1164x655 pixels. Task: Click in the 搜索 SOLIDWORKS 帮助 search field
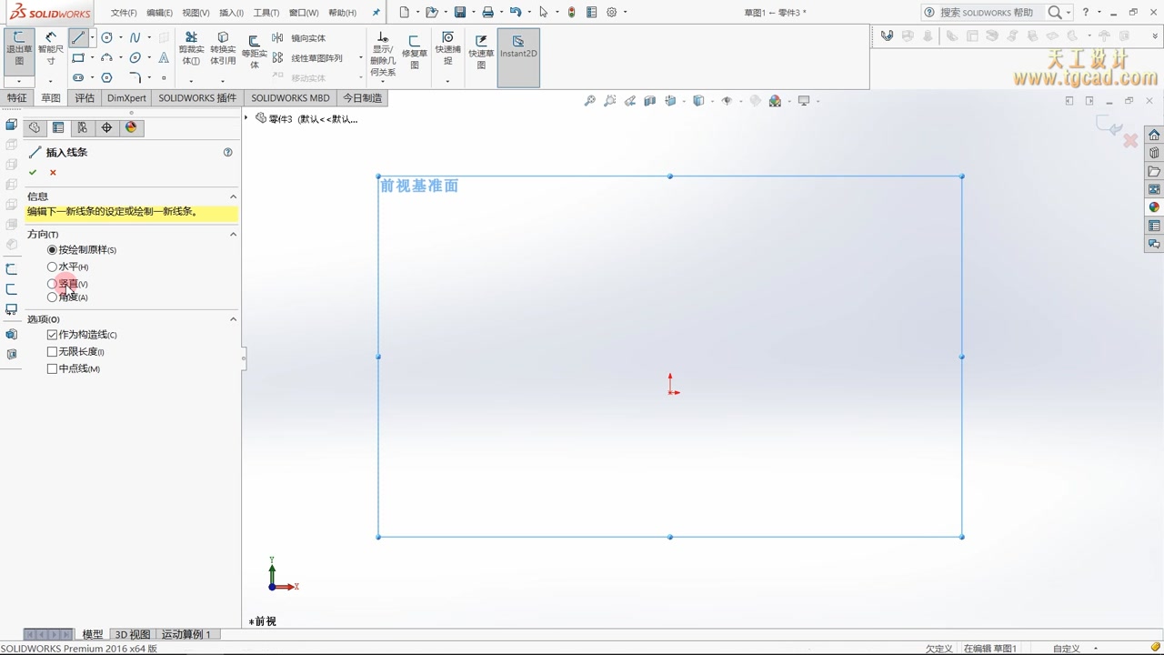coord(987,13)
